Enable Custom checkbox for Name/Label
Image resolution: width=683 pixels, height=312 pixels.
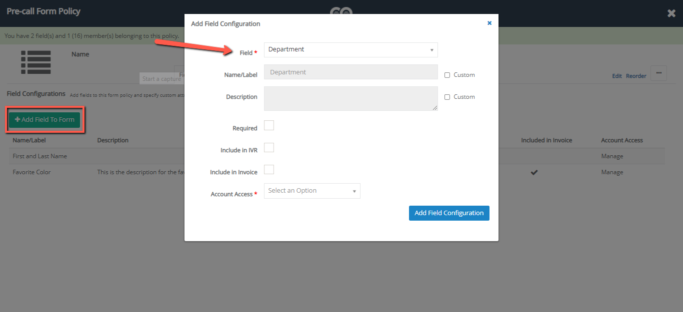pyautogui.click(x=447, y=75)
